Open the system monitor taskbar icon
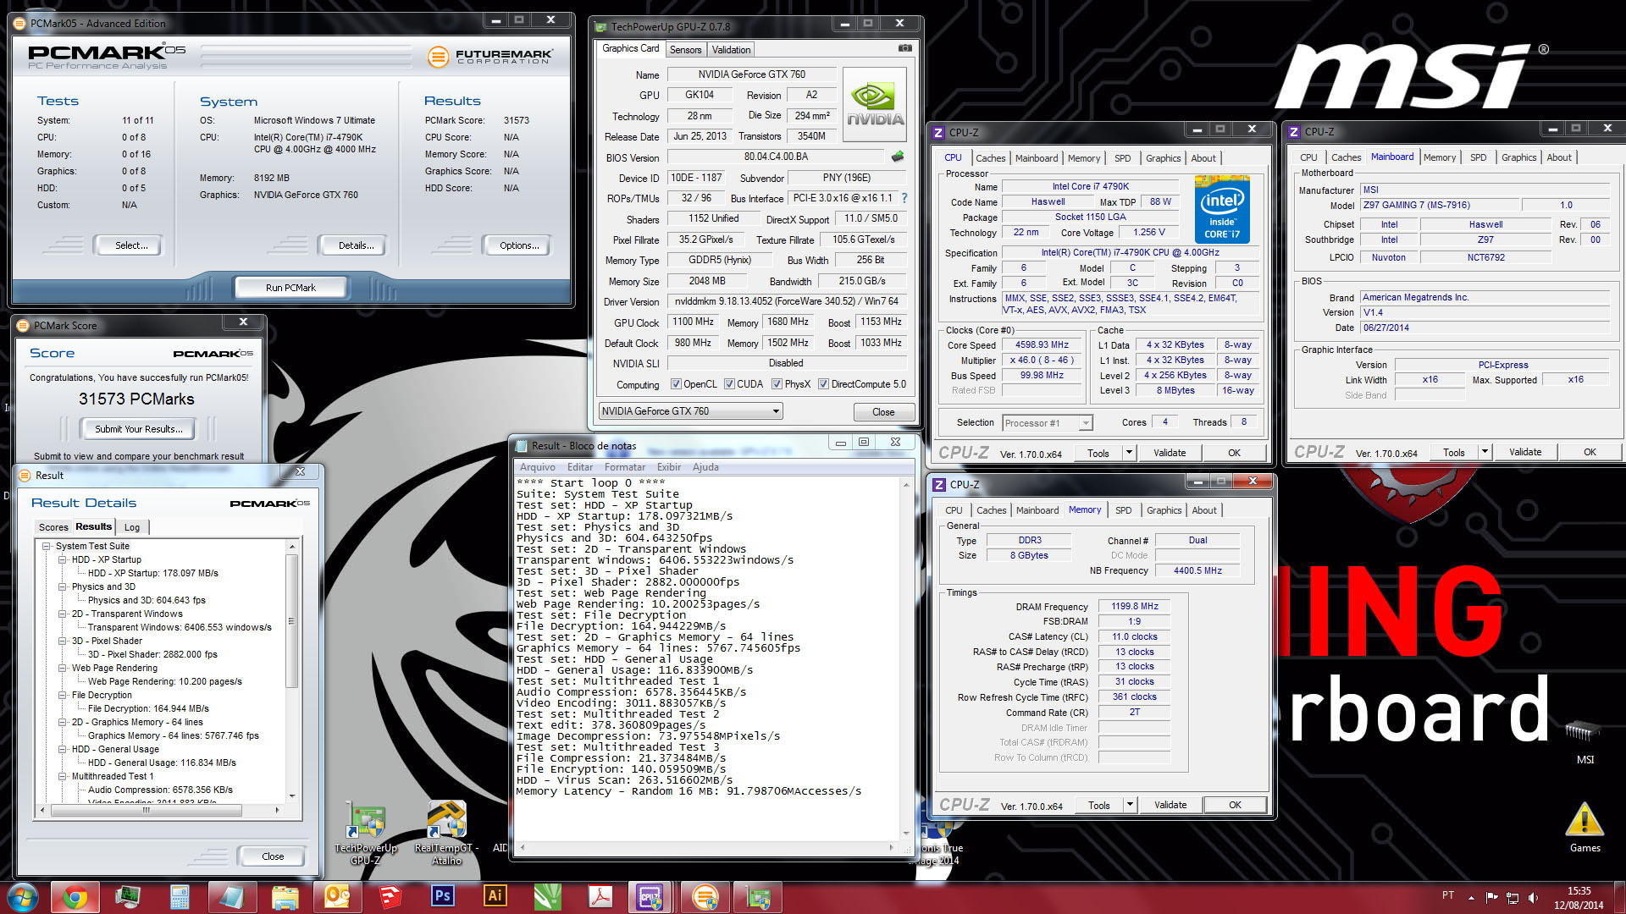 [128, 897]
